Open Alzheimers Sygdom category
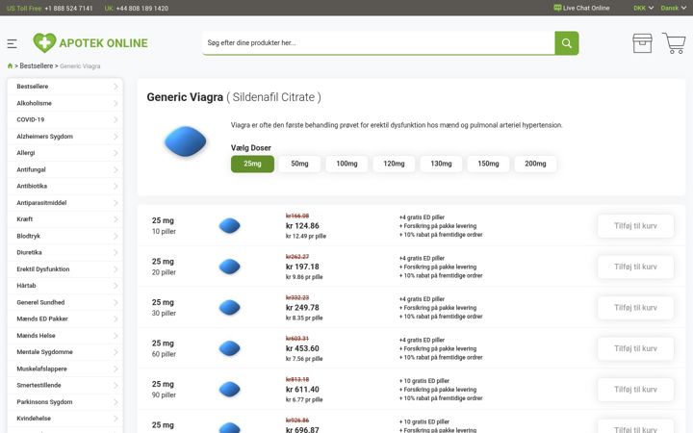The width and height of the screenshot is (693, 433). (x=65, y=137)
